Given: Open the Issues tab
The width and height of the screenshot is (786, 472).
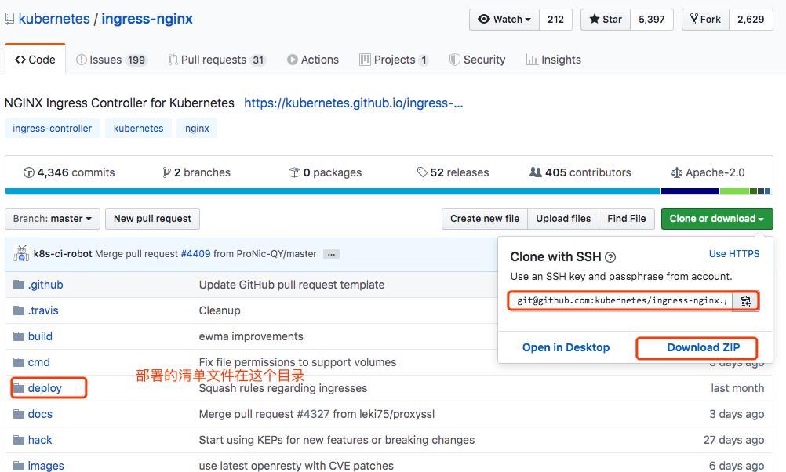Looking at the screenshot, I should [111, 60].
